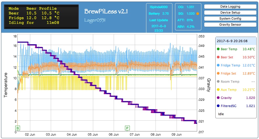Toggle Fridge Set line via orange dot
Screen dimensions: 259x139
pos(218,73)
